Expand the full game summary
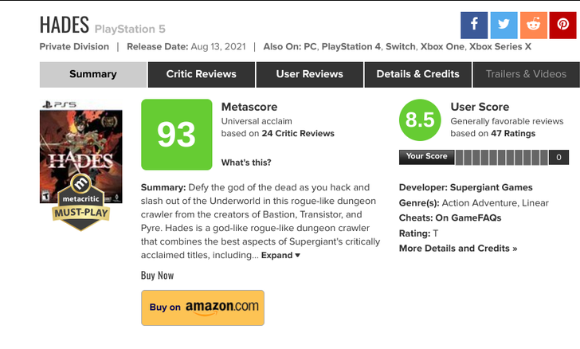The height and width of the screenshot is (349, 580). coord(281,256)
